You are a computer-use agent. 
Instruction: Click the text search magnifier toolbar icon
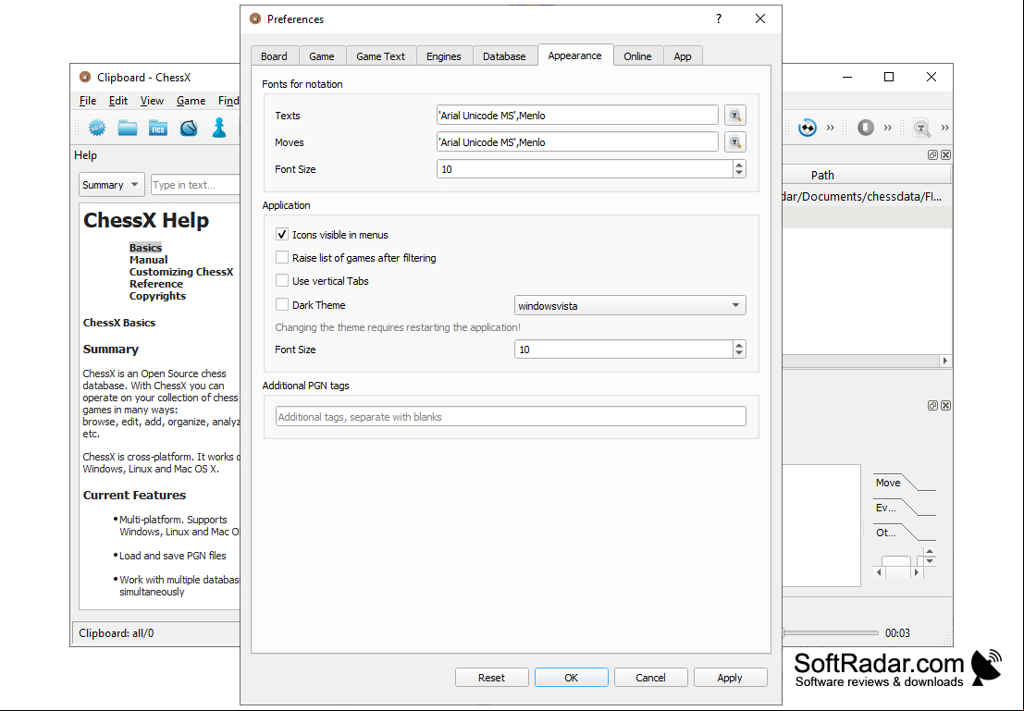[x=921, y=128]
